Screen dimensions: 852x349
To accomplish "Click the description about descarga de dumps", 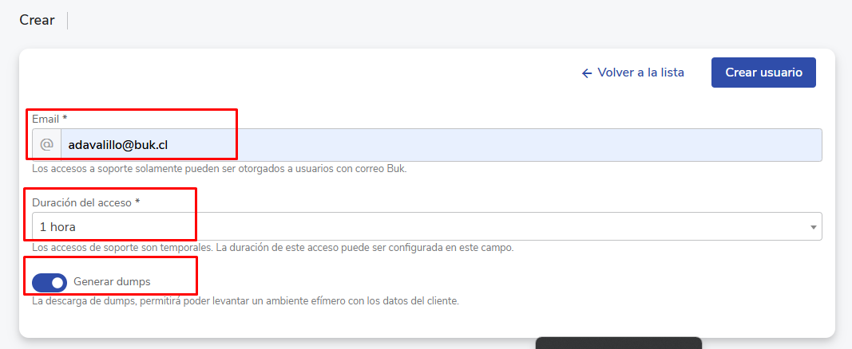I will point(245,301).
